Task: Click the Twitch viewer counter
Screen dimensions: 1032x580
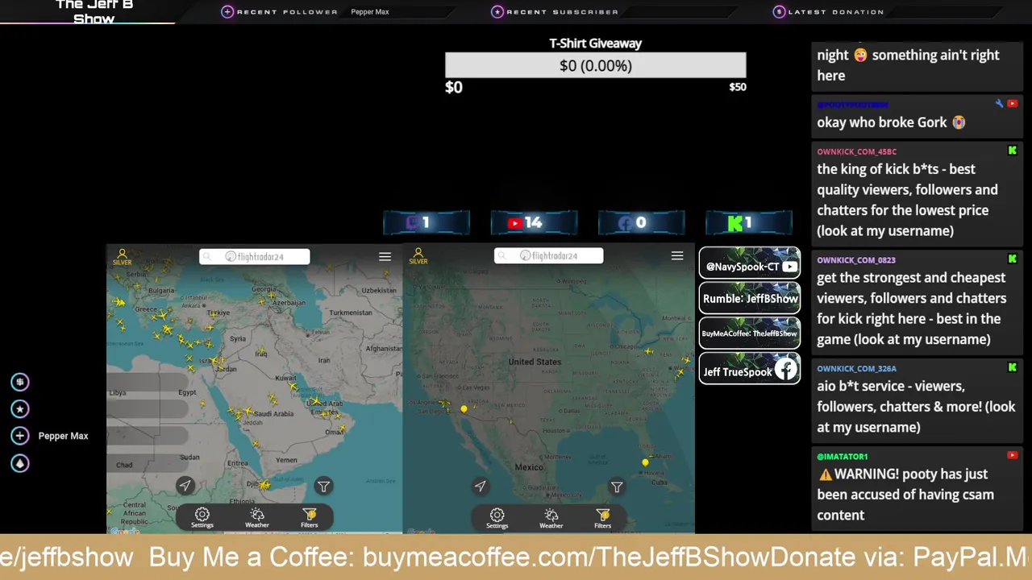Action: click(x=427, y=222)
